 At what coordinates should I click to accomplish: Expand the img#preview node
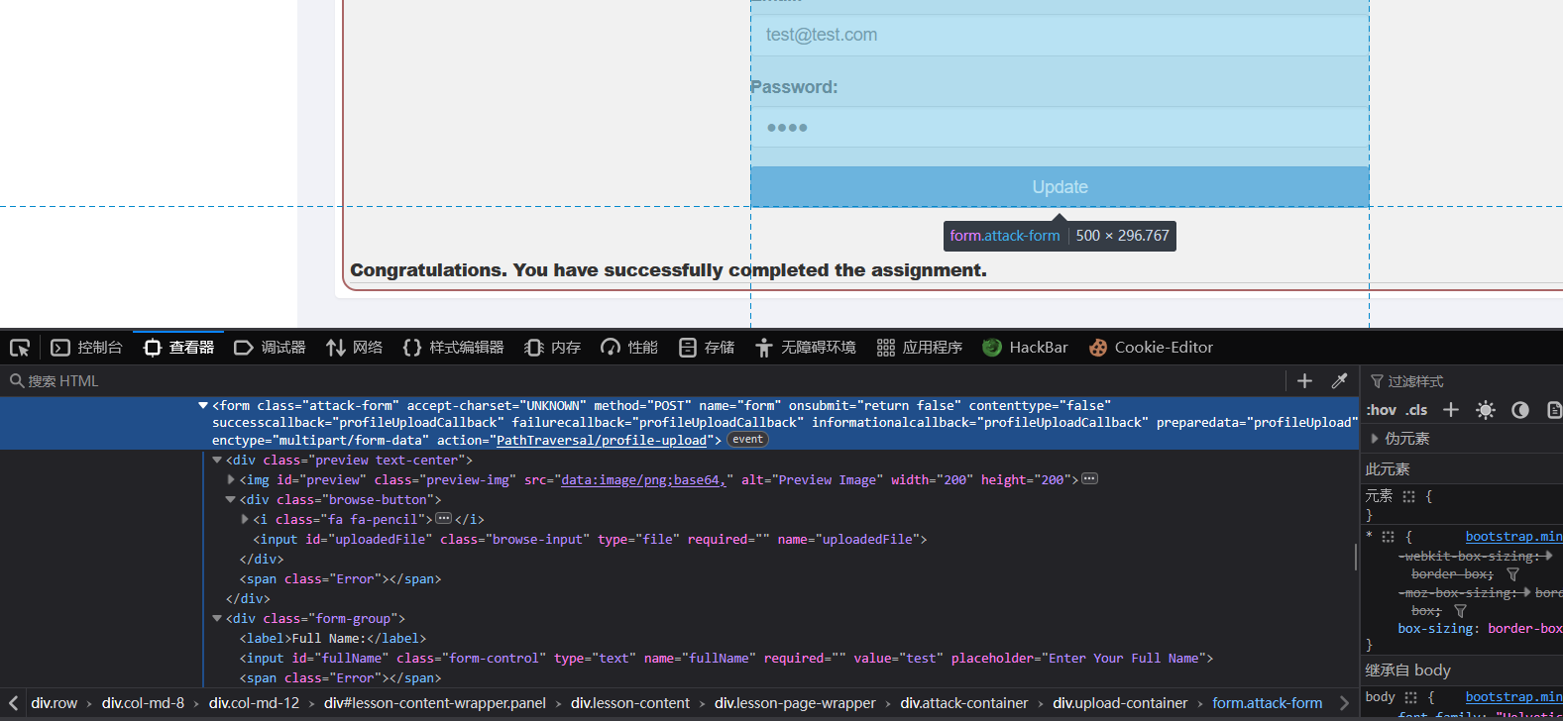click(231, 479)
